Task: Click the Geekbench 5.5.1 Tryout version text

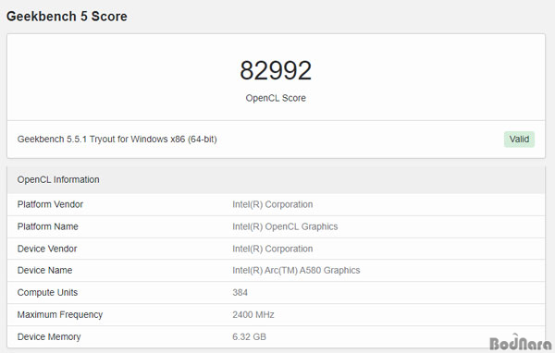Action: coord(117,139)
